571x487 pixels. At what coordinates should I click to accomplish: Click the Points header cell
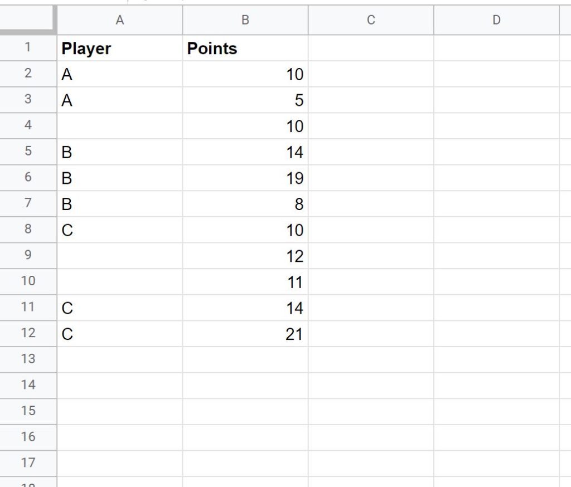click(x=245, y=48)
